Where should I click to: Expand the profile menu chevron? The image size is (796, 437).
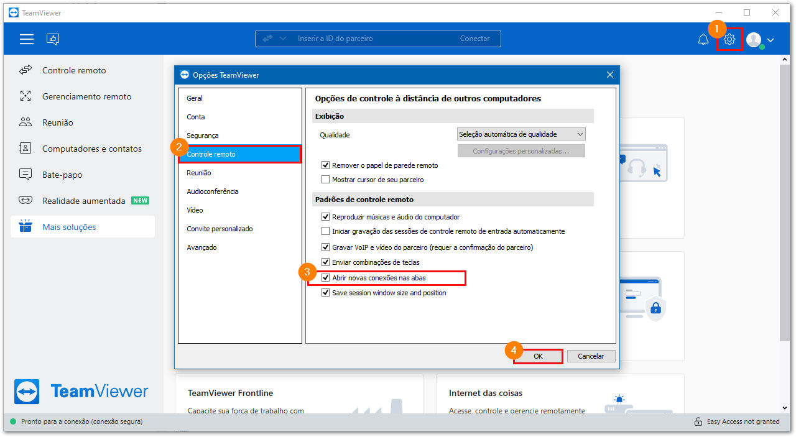pos(771,40)
